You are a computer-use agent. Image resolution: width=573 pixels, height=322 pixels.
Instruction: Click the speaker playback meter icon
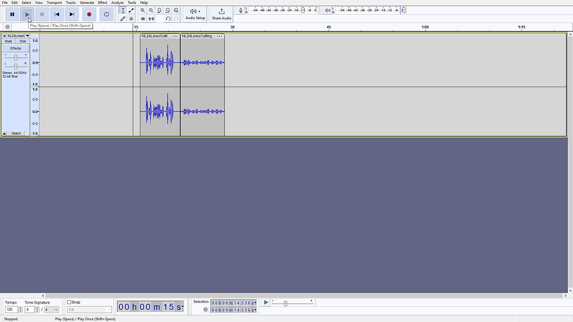click(327, 11)
